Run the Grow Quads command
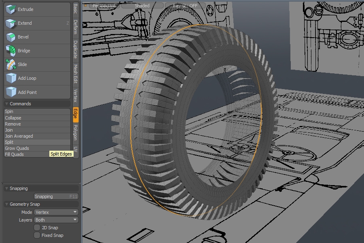Screen dimensions: 364x243 point(37,148)
